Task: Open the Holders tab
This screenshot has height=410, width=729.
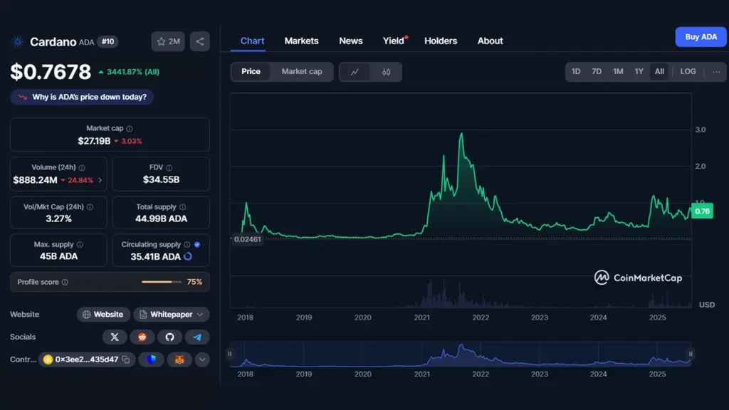Action: 441,41
